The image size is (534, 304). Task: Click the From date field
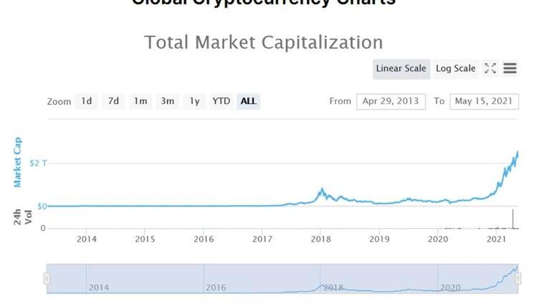[391, 101]
